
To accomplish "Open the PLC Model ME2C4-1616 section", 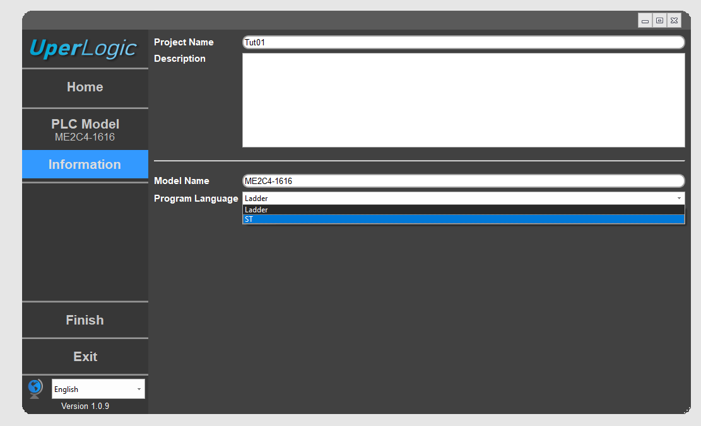I will (x=85, y=129).
